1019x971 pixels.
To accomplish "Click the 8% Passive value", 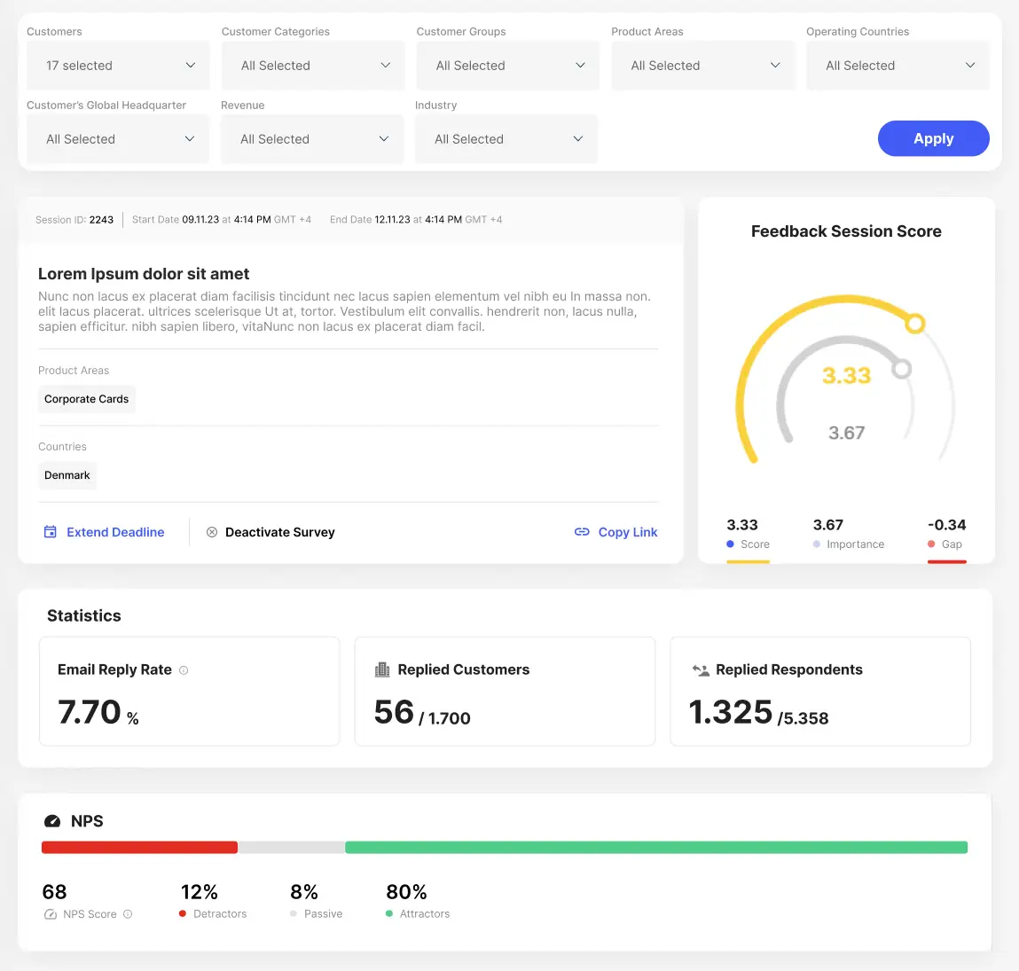I will click(x=304, y=892).
